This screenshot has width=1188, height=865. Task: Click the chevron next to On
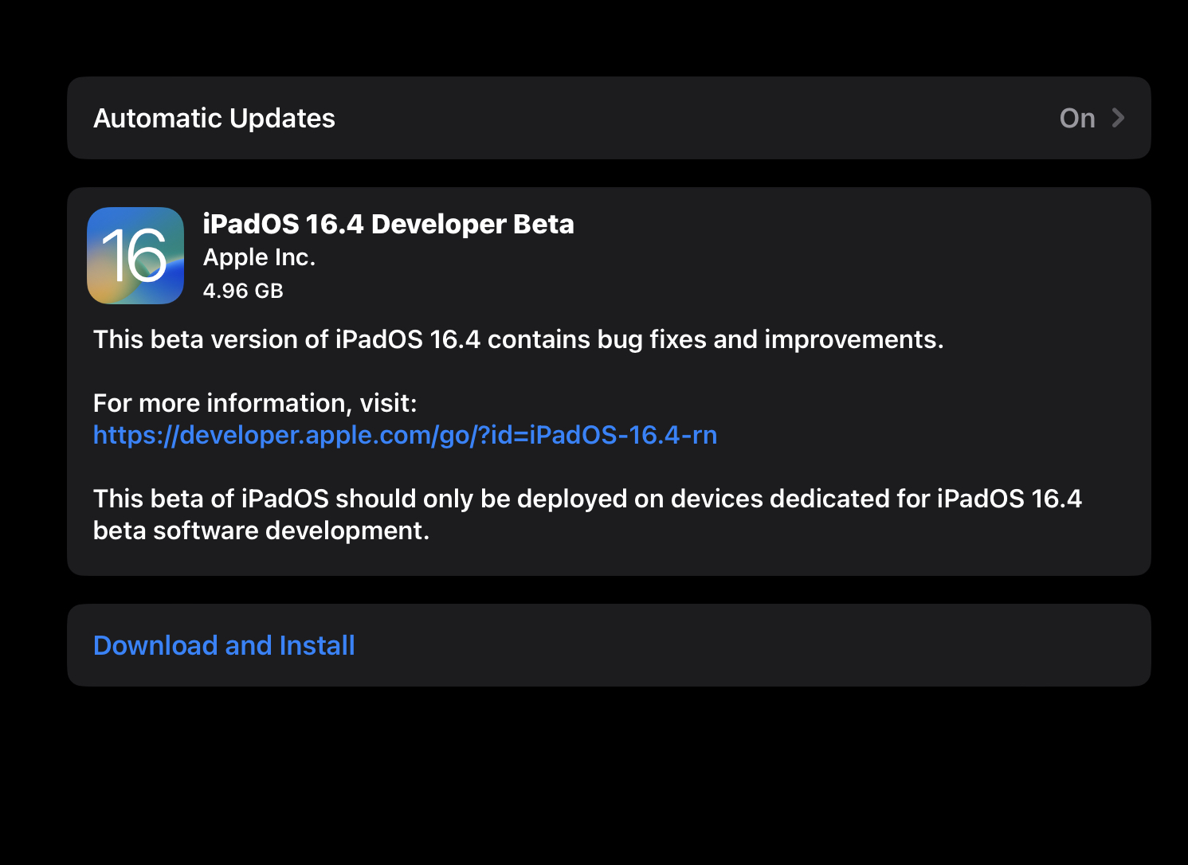(1118, 118)
